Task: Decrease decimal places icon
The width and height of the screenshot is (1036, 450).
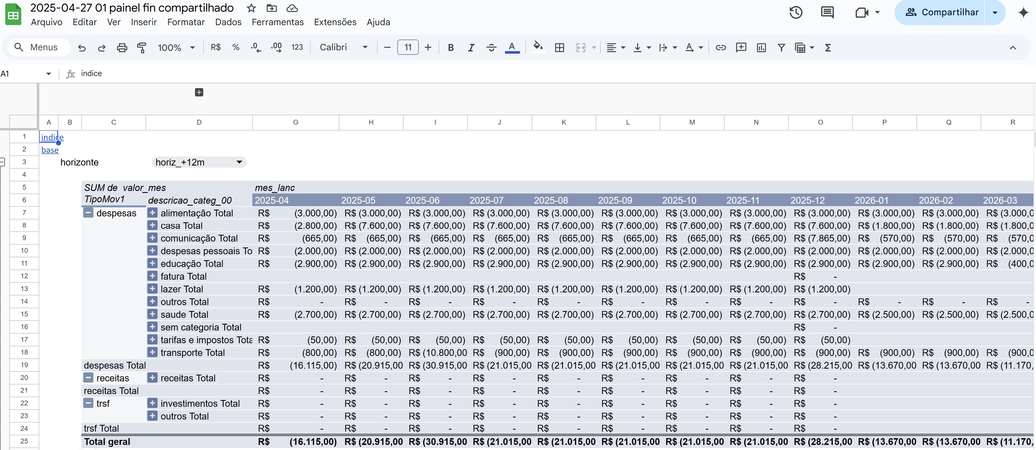Action: pos(256,47)
